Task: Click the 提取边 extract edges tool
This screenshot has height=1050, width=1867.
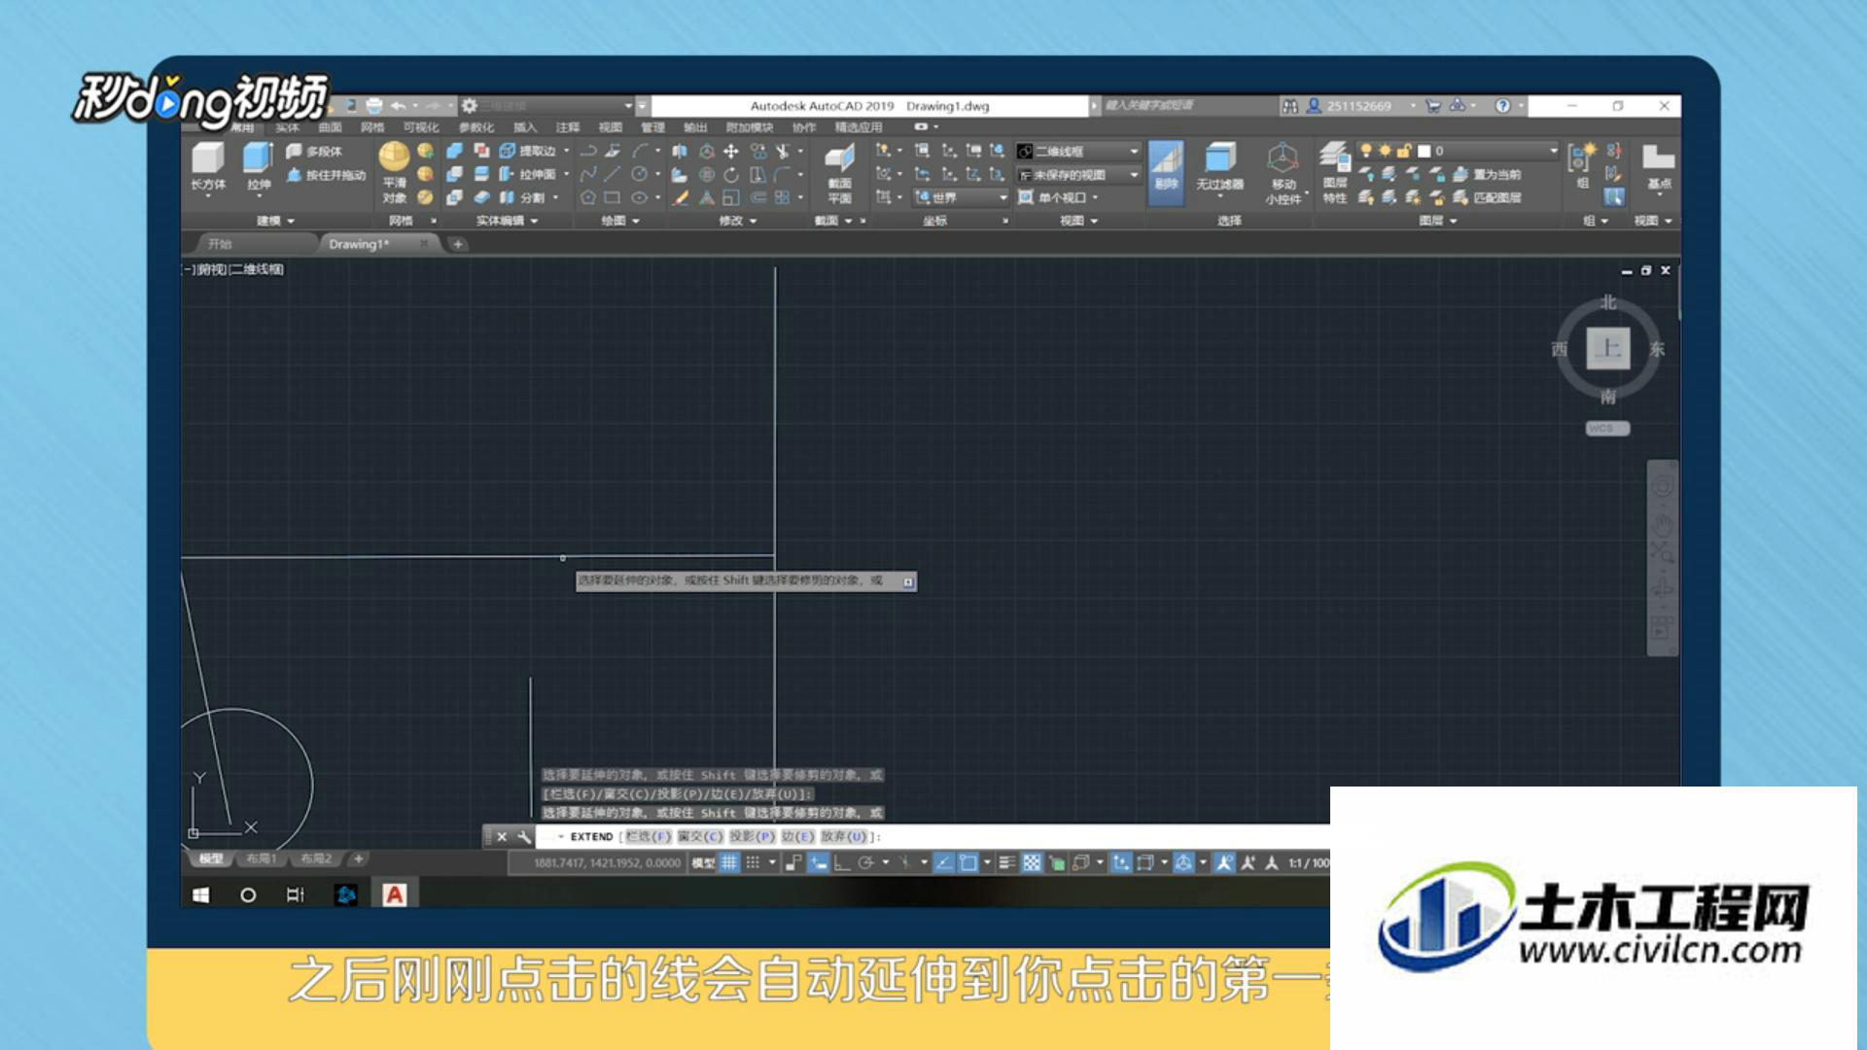Action: click(528, 151)
